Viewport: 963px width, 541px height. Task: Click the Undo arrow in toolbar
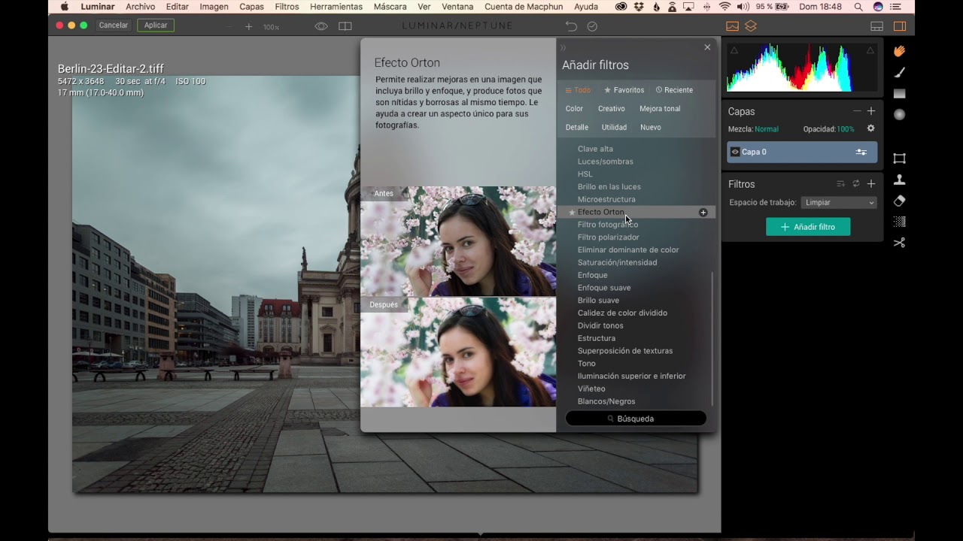tap(571, 26)
